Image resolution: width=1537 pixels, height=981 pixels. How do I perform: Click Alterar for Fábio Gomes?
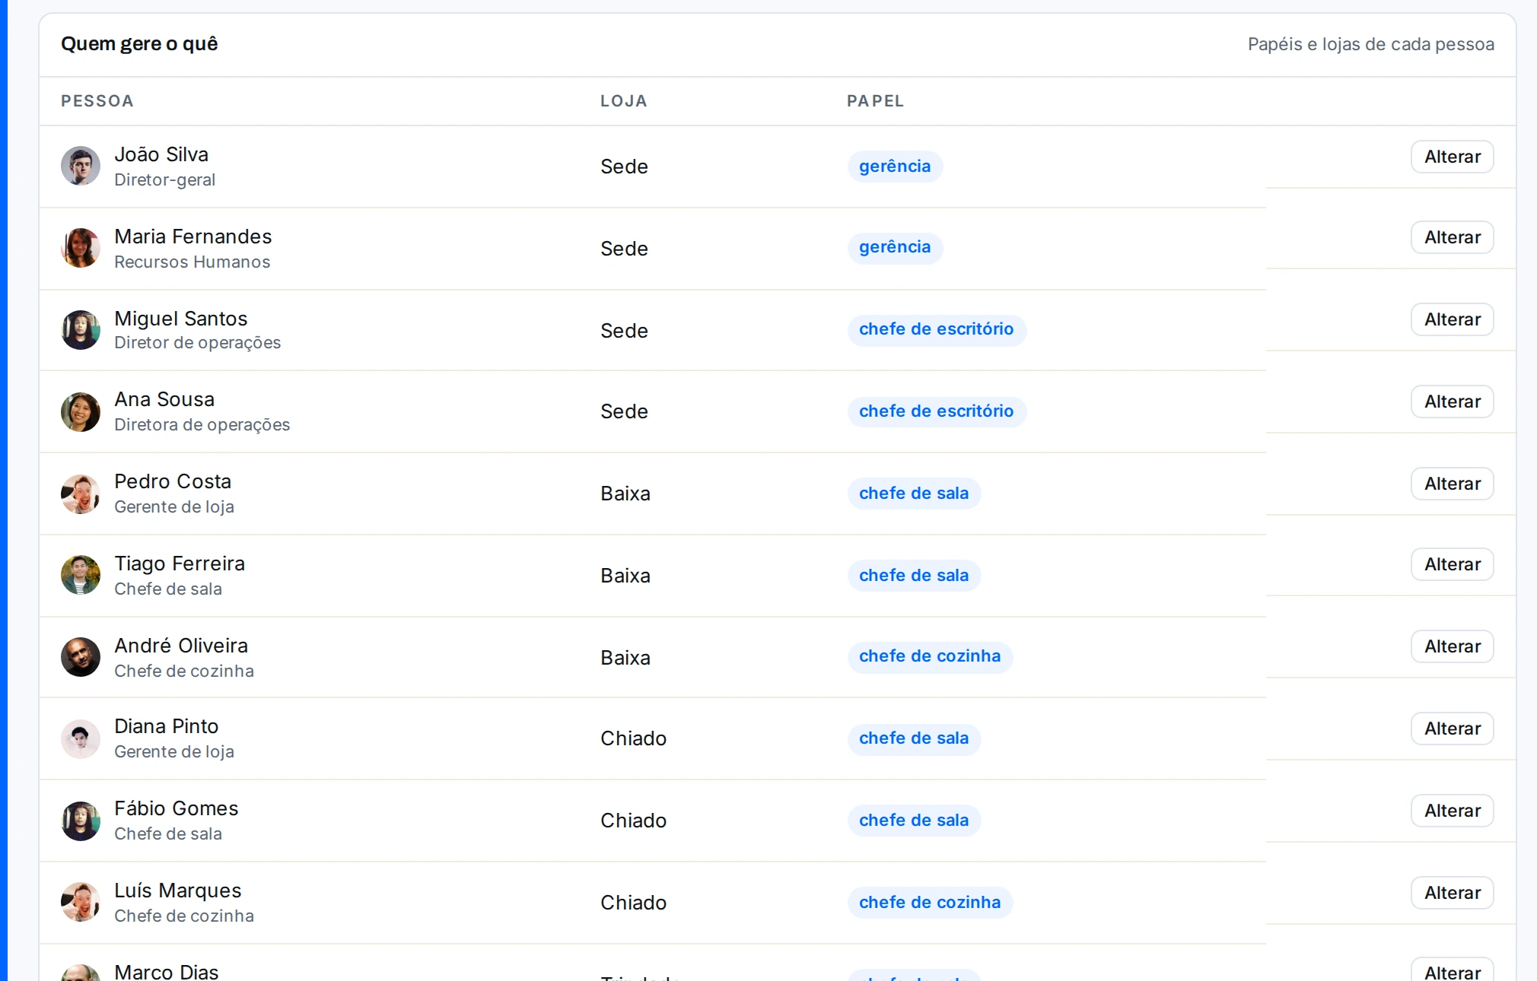[1452, 811]
